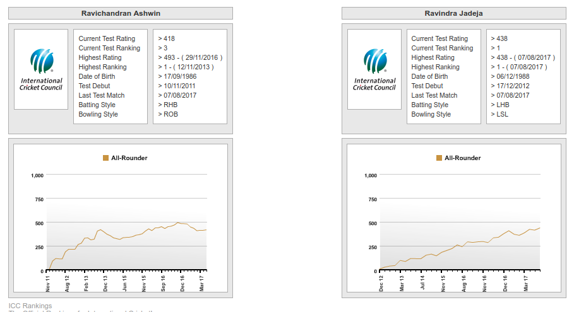Click the All-Rounder legend swatch in Jadeja's chart
Screen dimensions: 574x312
439,158
